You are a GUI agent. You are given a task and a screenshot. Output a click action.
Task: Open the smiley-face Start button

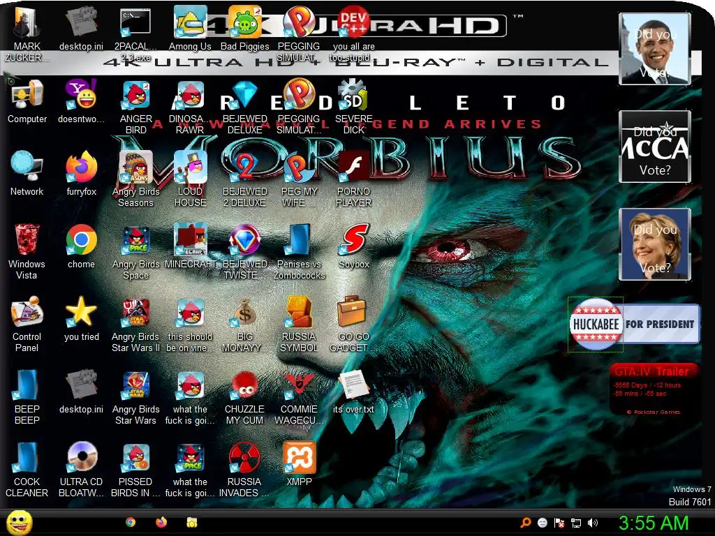tap(19, 523)
